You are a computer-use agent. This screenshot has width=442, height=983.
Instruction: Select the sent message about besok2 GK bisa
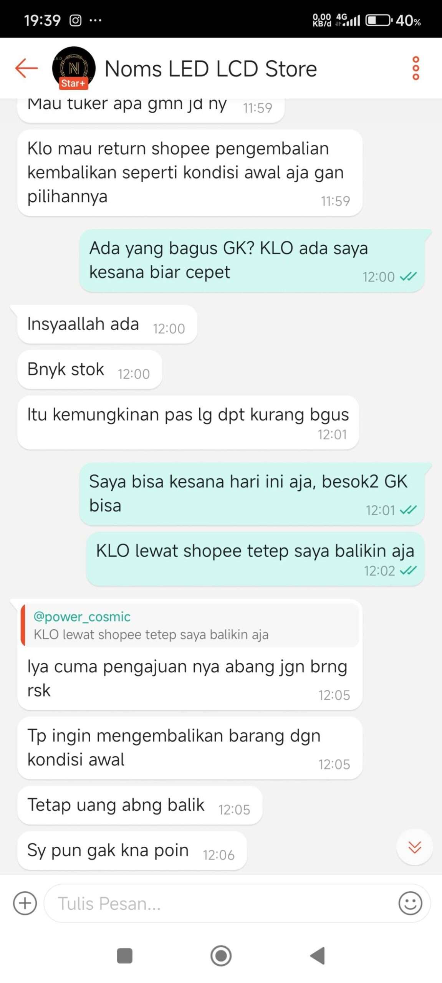click(x=252, y=494)
